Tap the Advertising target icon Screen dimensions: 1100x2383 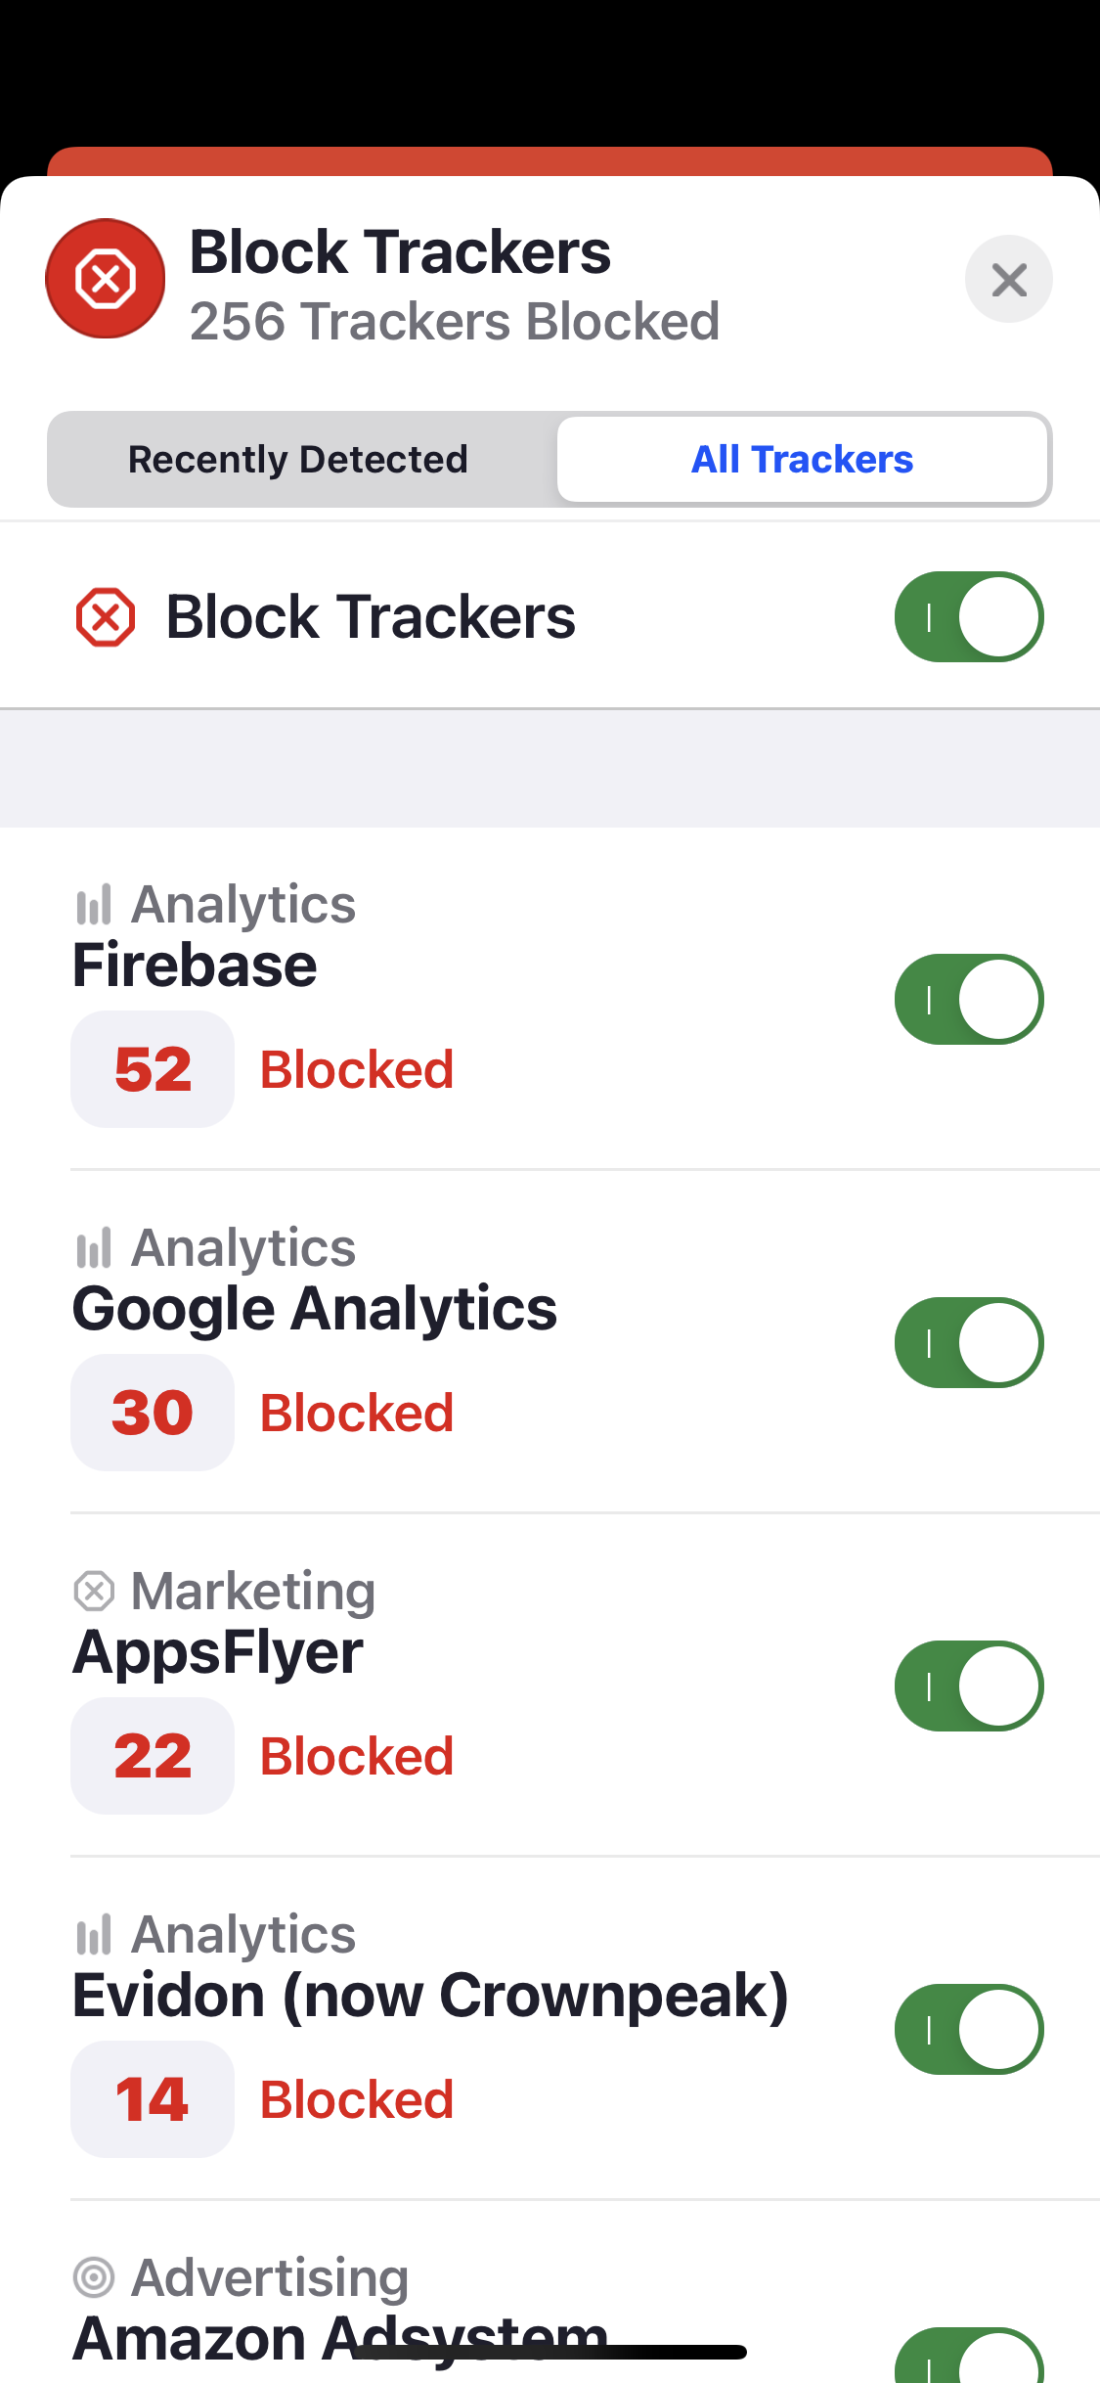(94, 2277)
